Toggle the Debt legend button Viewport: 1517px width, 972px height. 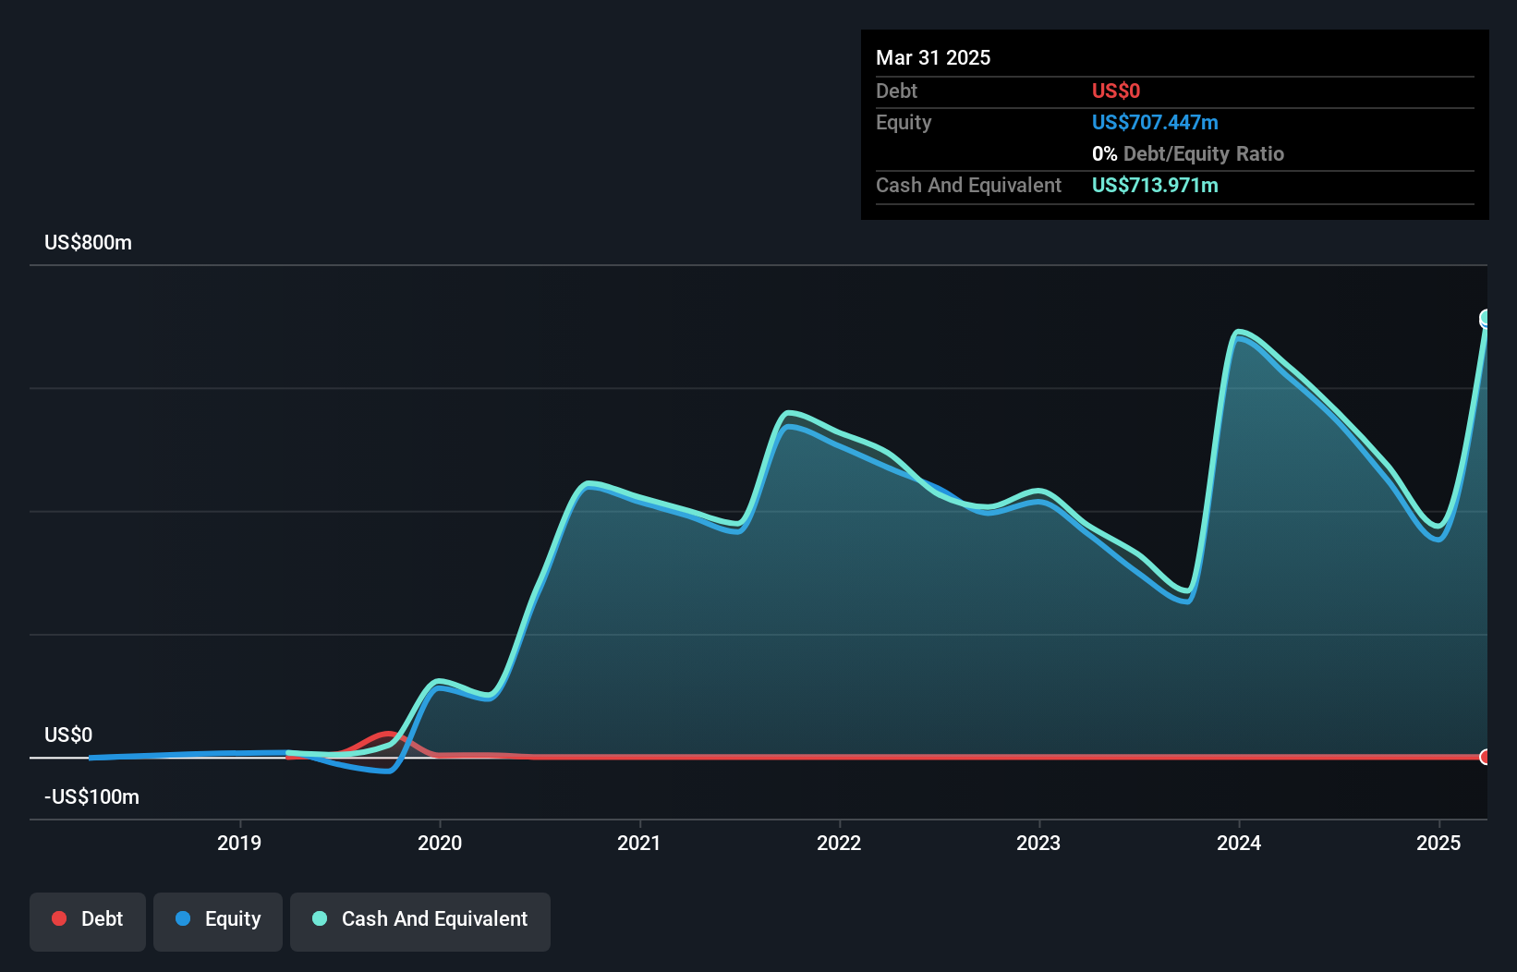[x=88, y=921]
